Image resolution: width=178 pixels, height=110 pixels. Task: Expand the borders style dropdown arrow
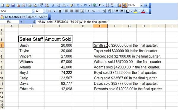click(131, 11)
